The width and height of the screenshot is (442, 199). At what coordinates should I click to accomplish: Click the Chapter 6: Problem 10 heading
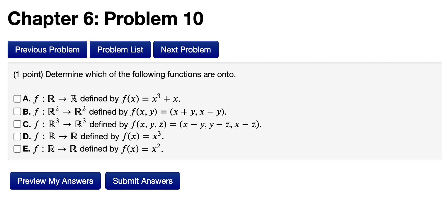106,18
